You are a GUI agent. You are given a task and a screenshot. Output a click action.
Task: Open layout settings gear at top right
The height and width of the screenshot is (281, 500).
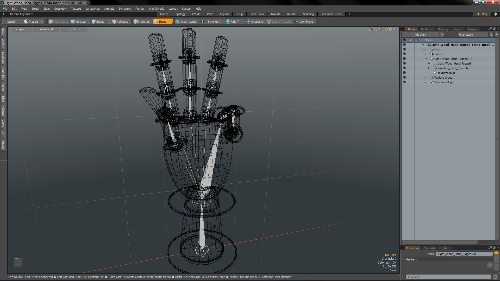coord(495,14)
